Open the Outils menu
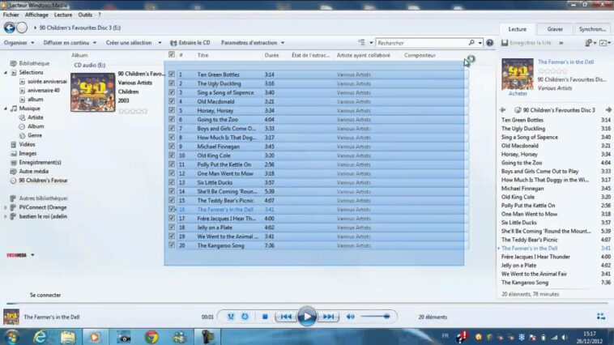 [x=85, y=15]
